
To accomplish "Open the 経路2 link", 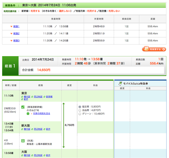I will click(16, 34).
